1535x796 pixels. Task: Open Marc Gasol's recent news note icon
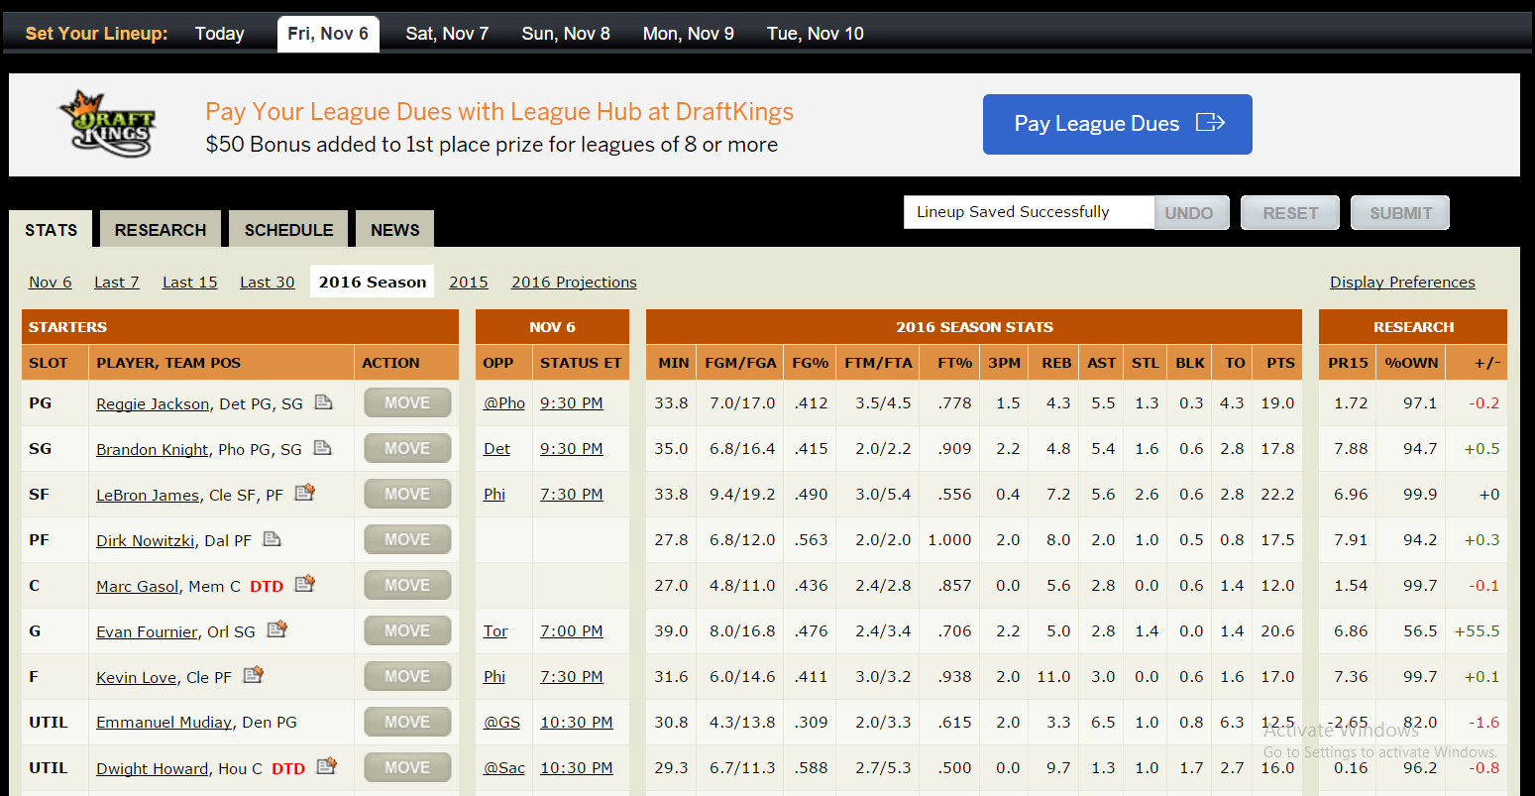[x=304, y=584]
